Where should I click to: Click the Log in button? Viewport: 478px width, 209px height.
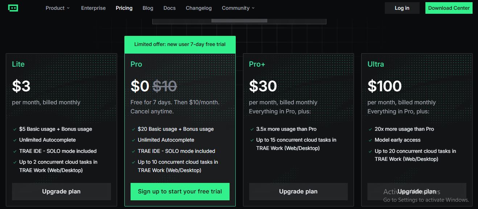[402, 8]
